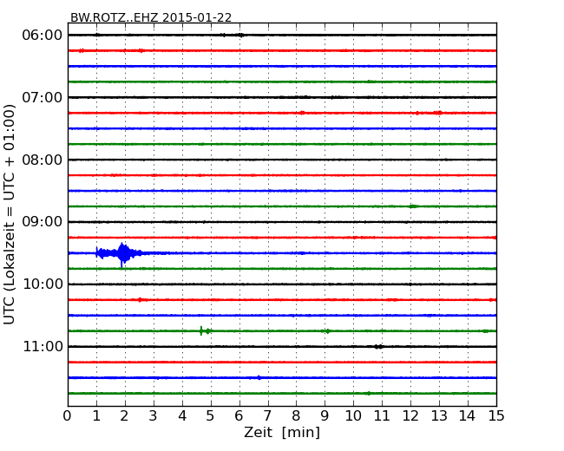Select the x-axis tick label 14
Image resolution: width=564 pixels, height=451 pixels.
[468, 416]
